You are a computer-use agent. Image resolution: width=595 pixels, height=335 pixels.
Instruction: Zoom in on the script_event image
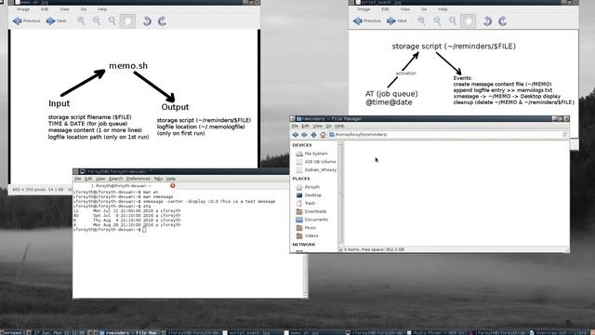tap(421, 20)
